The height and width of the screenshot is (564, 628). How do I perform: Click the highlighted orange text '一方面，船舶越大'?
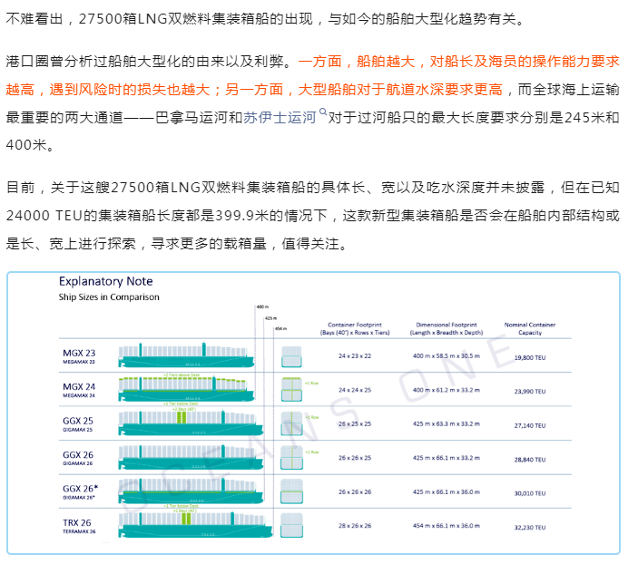[x=357, y=62]
